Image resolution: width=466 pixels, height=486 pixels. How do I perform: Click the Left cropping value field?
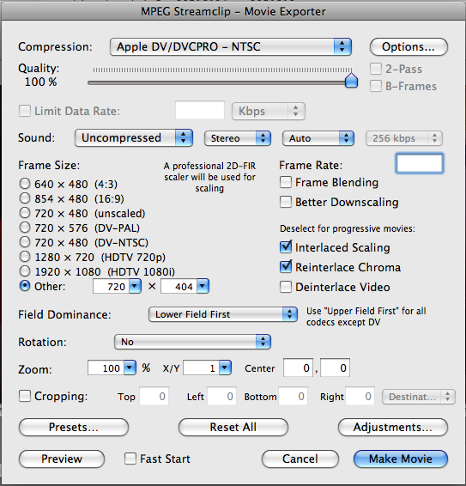click(222, 396)
